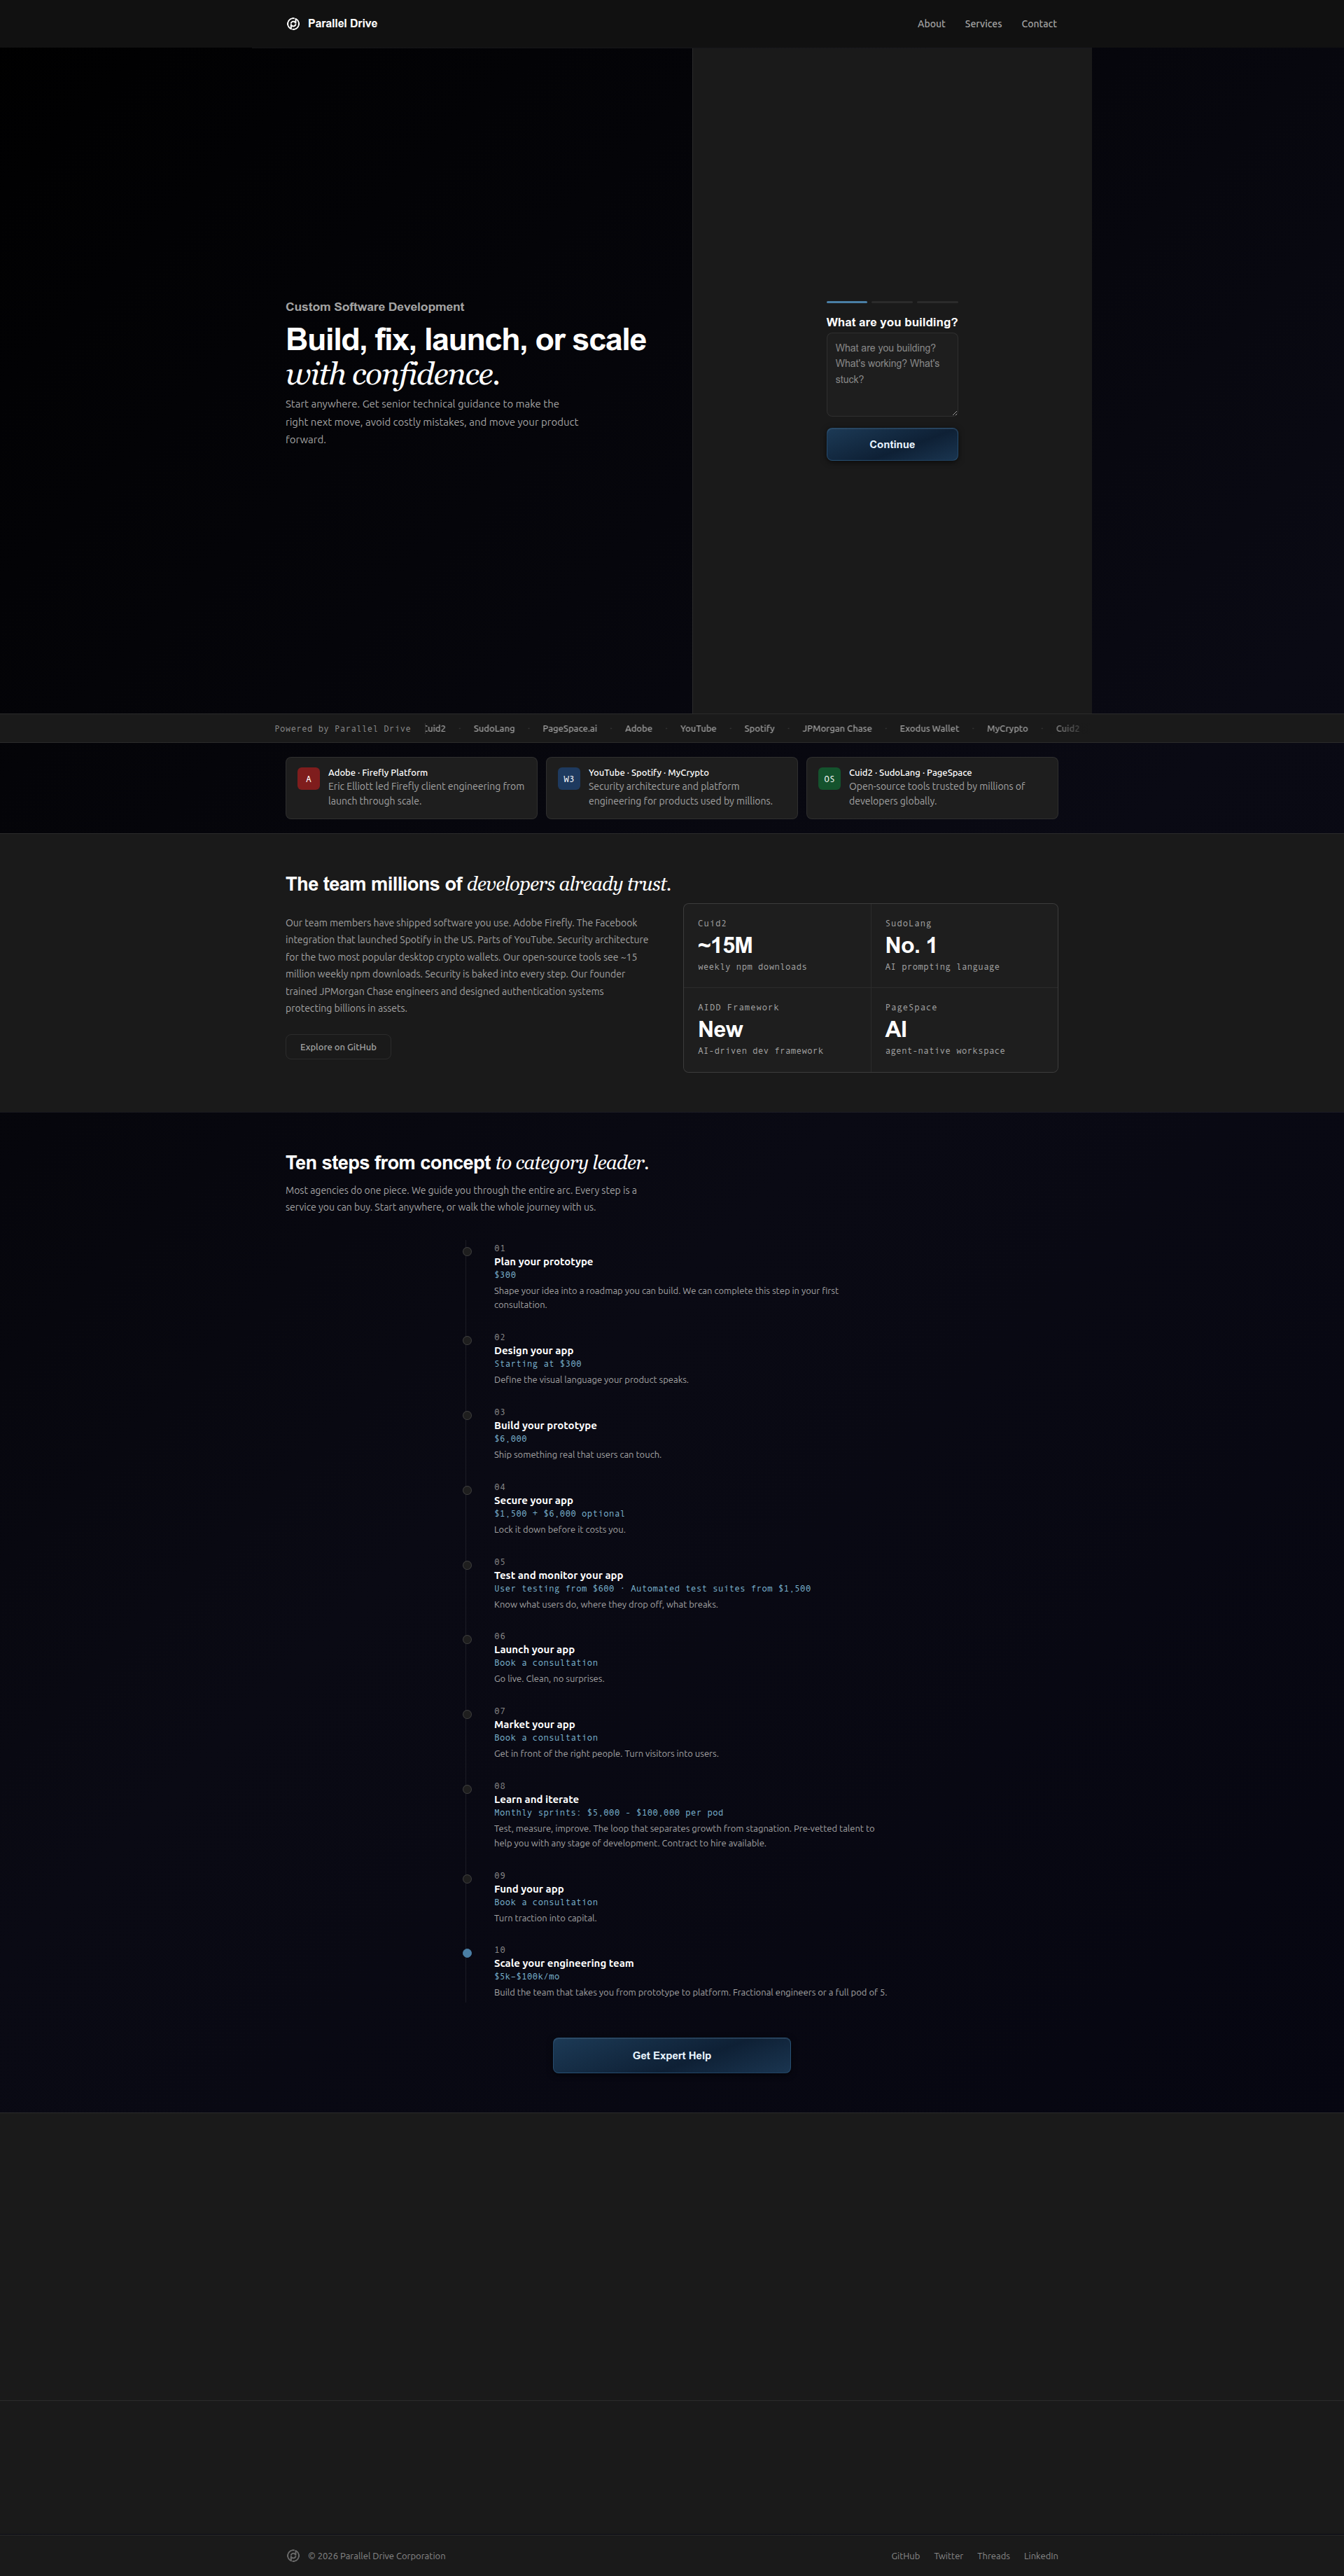Click the YouTube · Spotify · MyCrypto card title

point(649,772)
